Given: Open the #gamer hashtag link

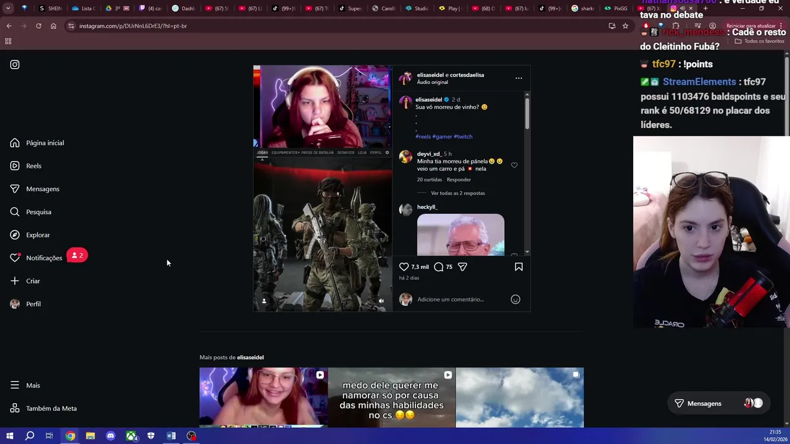Looking at the screenshot, I should pyautogui.click(x=442, y=136).
